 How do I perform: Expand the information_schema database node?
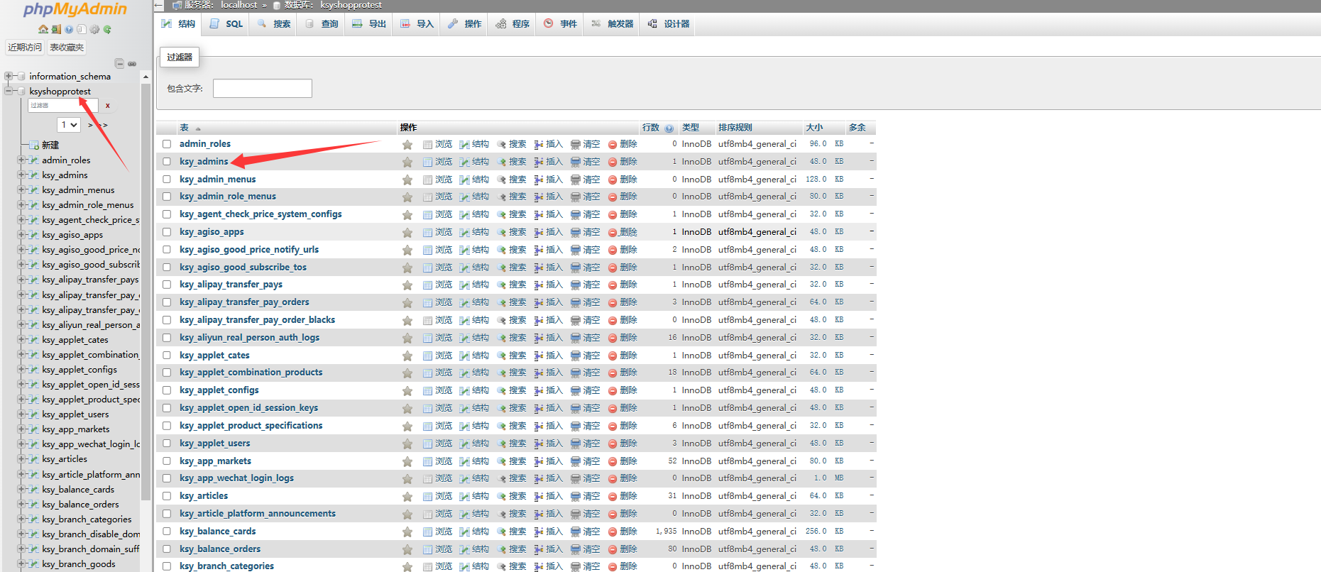coord(9,76)
